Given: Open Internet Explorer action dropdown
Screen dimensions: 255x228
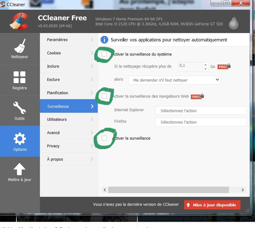Looking at the screenshot, I should pyautogui.click(x=201, y=111).
